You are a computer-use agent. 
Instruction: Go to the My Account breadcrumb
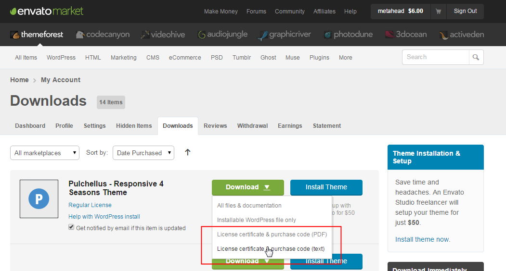click(x=61, y=80)
